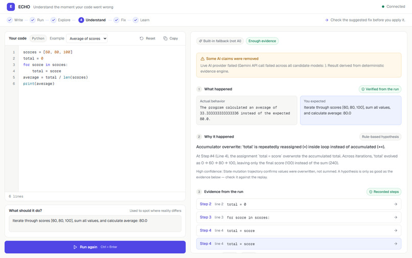
Task: Click the Explore step checkmark icon
Action: tap(53, 20)
